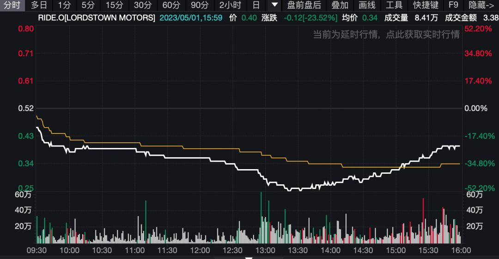Click the F9 button
Screen dimensions: 499x259
pos(453,5)
